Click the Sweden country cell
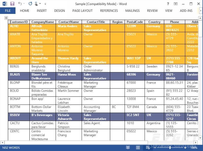The width and height of the screenshot is (203, 151). coord(154,68)
